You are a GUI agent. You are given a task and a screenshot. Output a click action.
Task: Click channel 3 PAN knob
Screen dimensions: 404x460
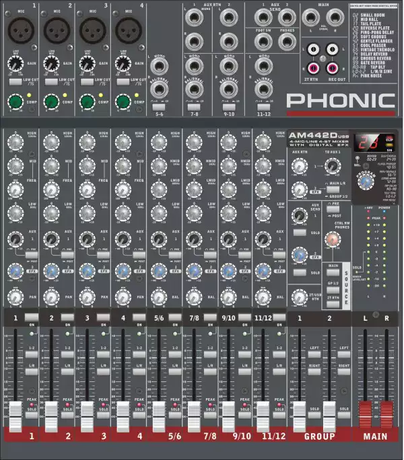(88, 297)
